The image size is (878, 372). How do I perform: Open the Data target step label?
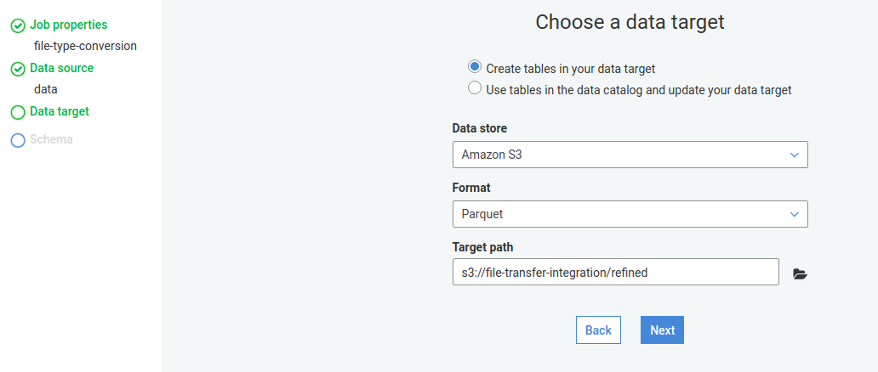tap(59, 111)
